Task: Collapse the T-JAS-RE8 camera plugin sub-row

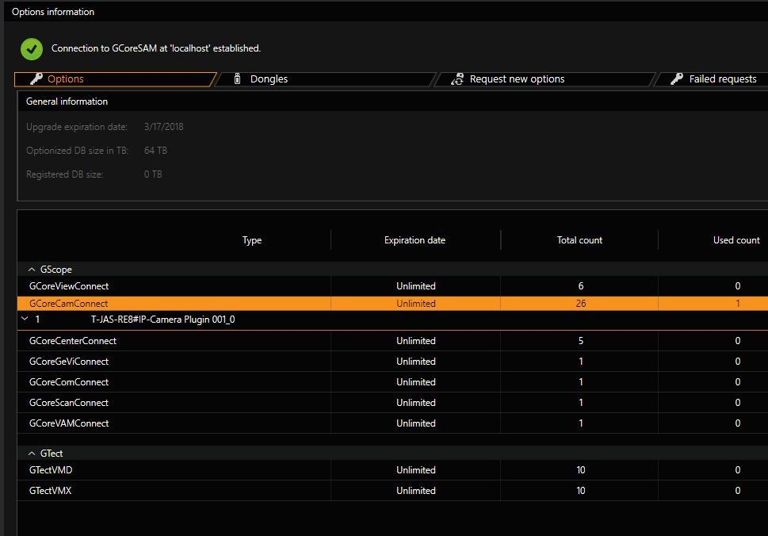Action: [25, 319]
